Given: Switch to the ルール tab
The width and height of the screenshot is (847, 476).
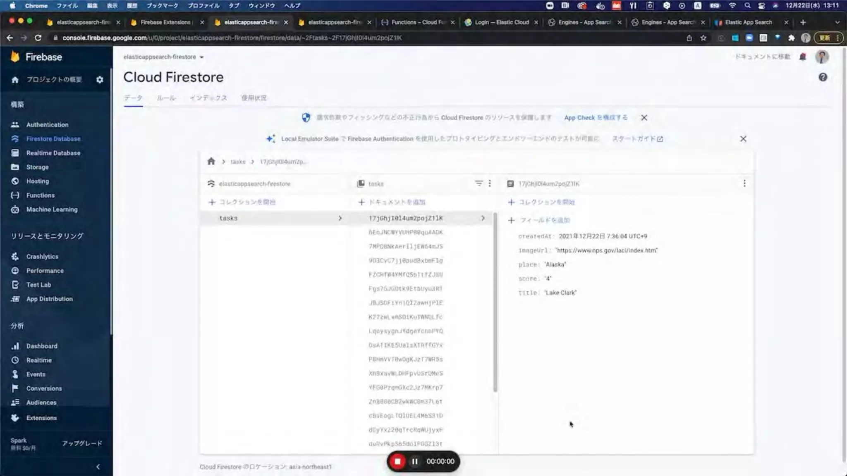Looking at the screenshot, I should point(166,98).
